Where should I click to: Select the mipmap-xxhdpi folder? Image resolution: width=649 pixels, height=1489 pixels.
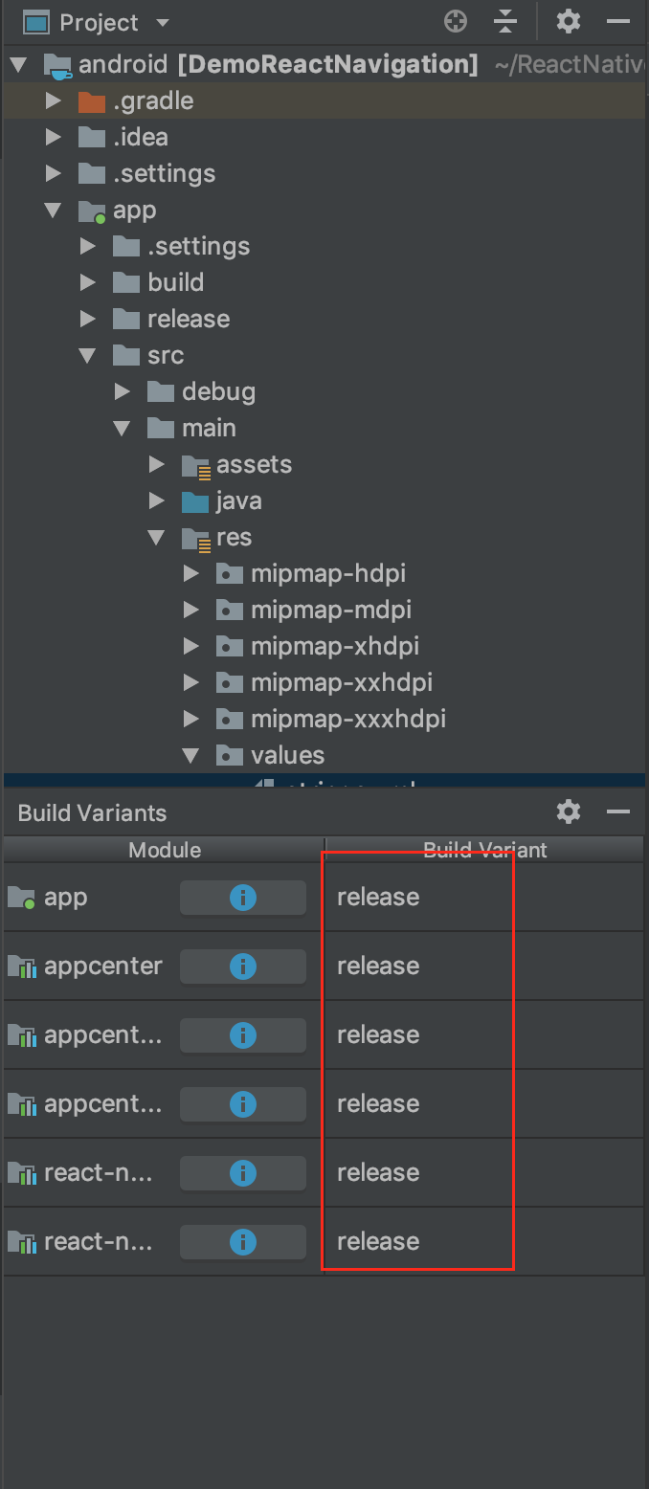coord(341,683)
